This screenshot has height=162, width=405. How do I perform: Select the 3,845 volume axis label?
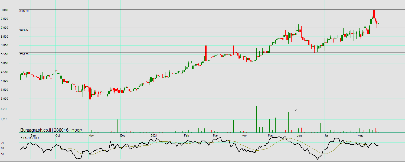(4, 109)
